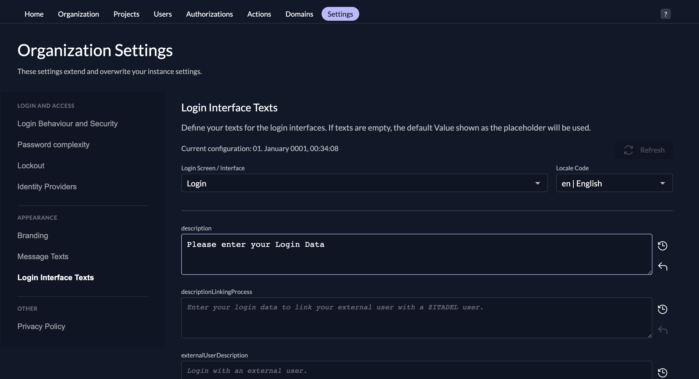This screenshot has height=379, width=699.
Task: Navigate to Privacy Policy settings
Action: click(41, 326)
